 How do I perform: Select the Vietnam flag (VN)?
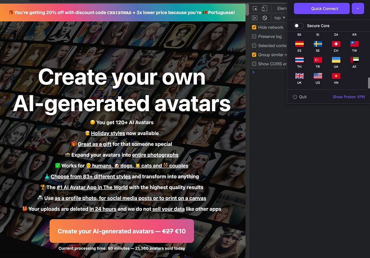pos(336,76)
